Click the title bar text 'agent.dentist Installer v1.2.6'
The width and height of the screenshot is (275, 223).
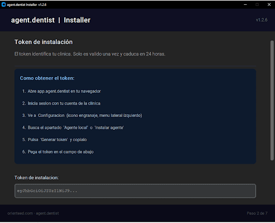(27, 5)
